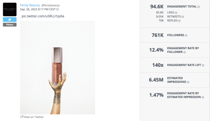210x121 pixels.
Task: Click info icon beside Engagement Total
Action: click(x=199, y=7)
